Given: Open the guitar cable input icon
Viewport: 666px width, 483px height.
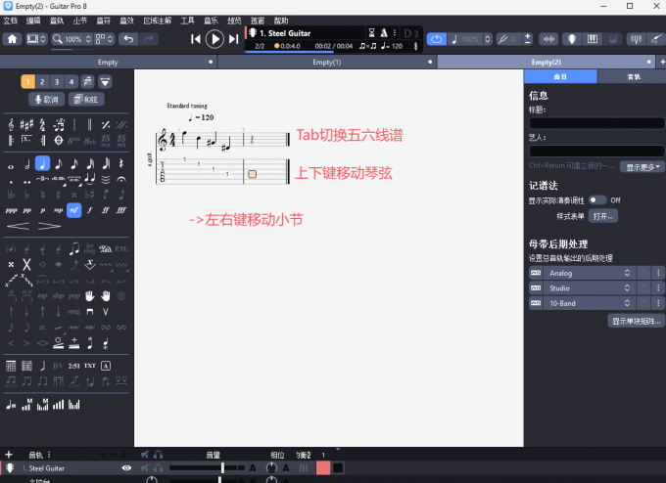Looking at the screenshot, I should 656,39.
